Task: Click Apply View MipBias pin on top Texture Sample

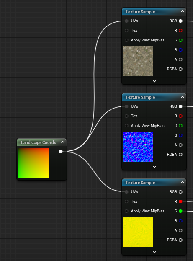Action: point(126,40)
